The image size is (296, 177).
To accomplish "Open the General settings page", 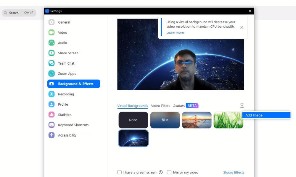I will point(64,22).
